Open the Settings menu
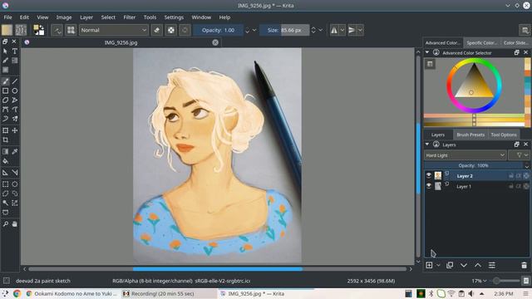This screenshot has height=299, width=532. click(x=174, y=17)
